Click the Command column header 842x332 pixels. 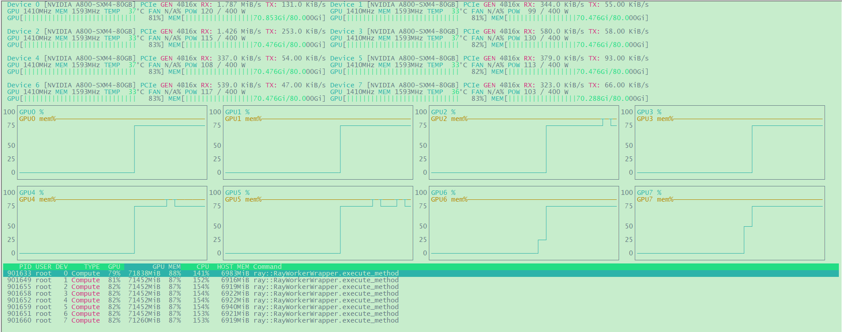[x=267, y=267]
